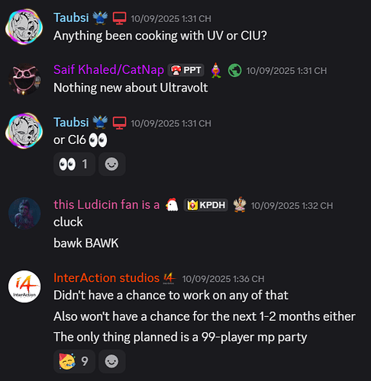Click the KPDH server tag badge
Viewport: 371px width, 381px height.
[206, 205]
